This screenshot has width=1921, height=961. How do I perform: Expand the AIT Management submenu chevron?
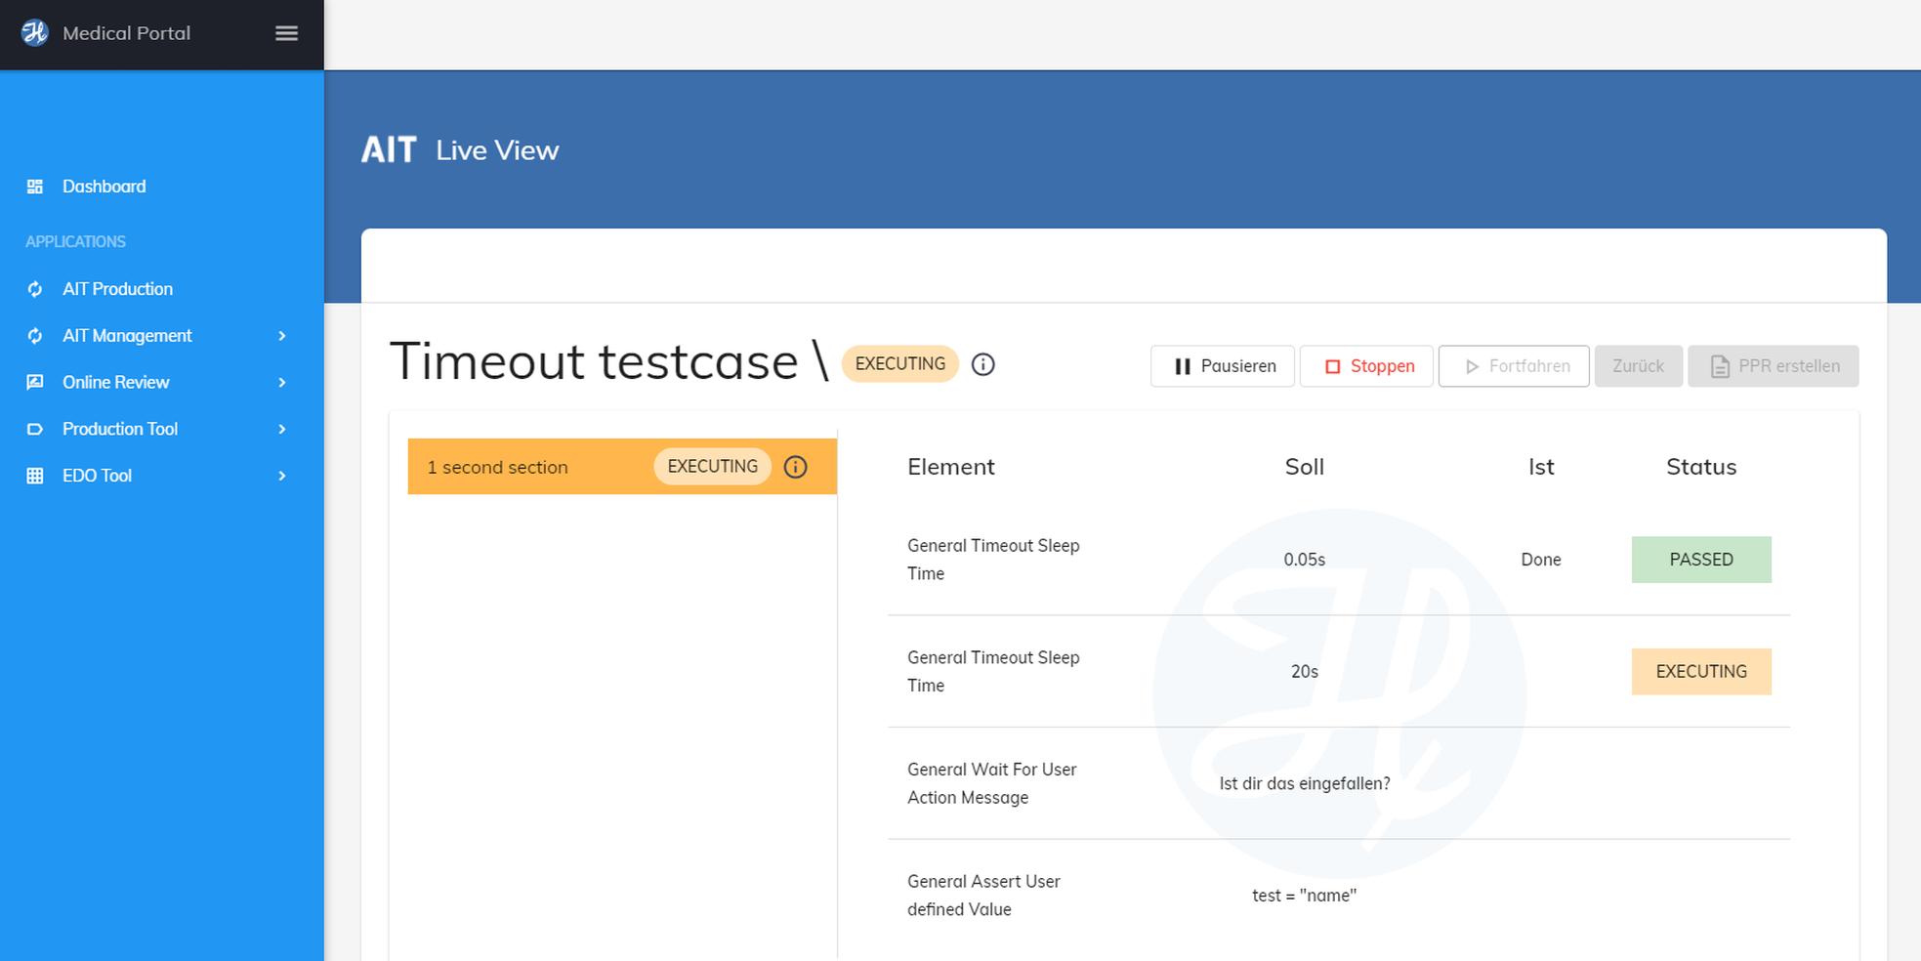click(282, 336)
